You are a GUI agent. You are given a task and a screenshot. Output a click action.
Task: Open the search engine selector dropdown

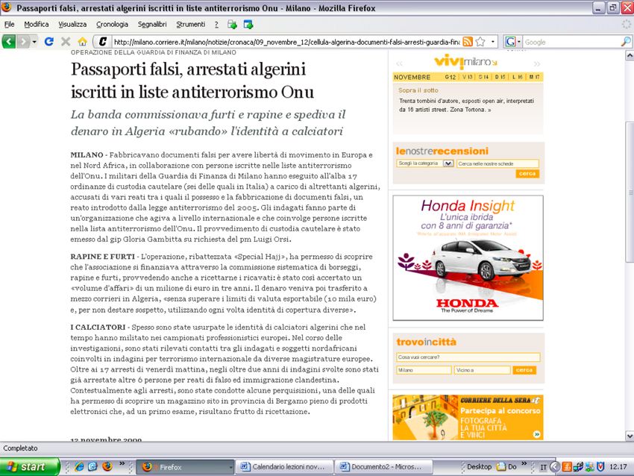click(514, 42)
